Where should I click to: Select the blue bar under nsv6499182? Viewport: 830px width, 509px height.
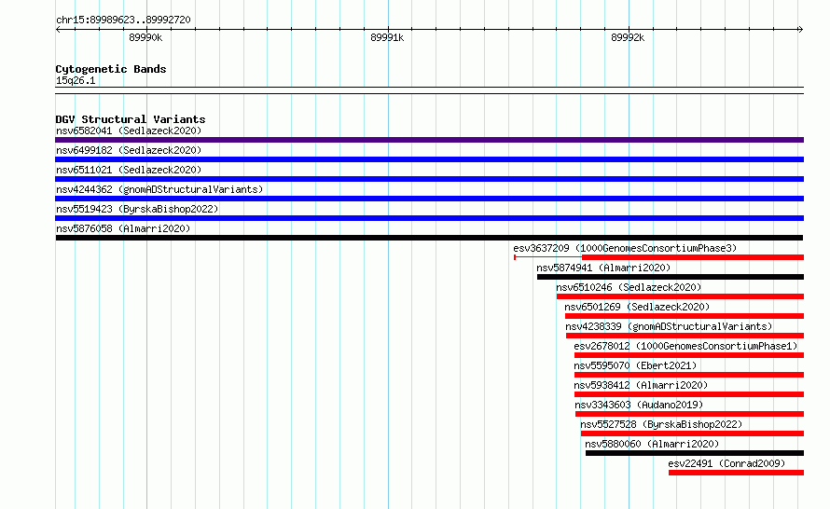(429, 159)
